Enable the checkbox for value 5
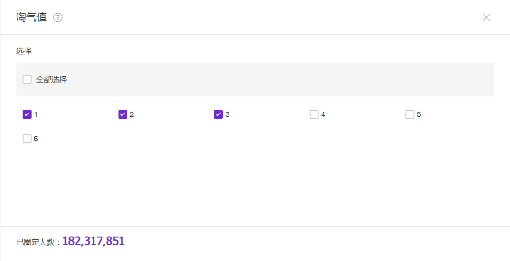 coord(410,114)
